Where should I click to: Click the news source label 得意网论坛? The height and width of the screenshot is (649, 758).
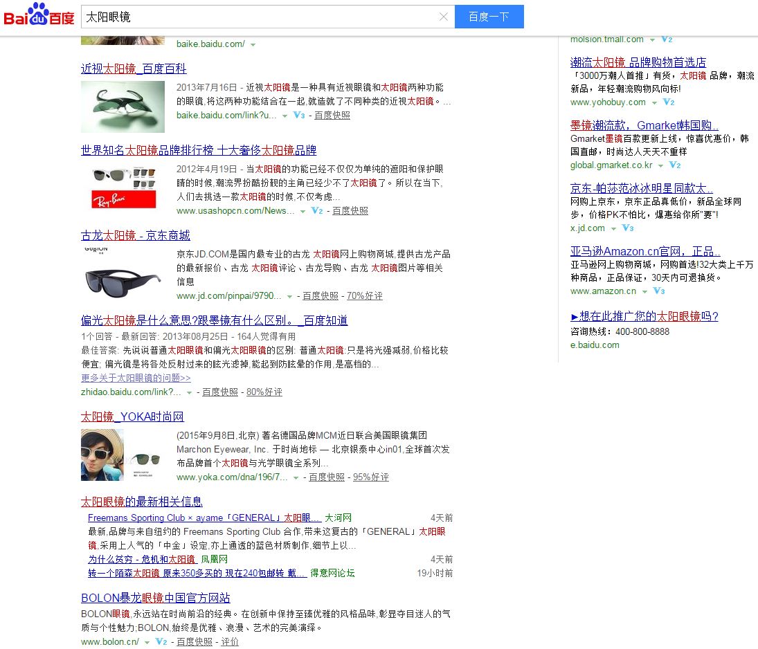(x=332, y=573)
